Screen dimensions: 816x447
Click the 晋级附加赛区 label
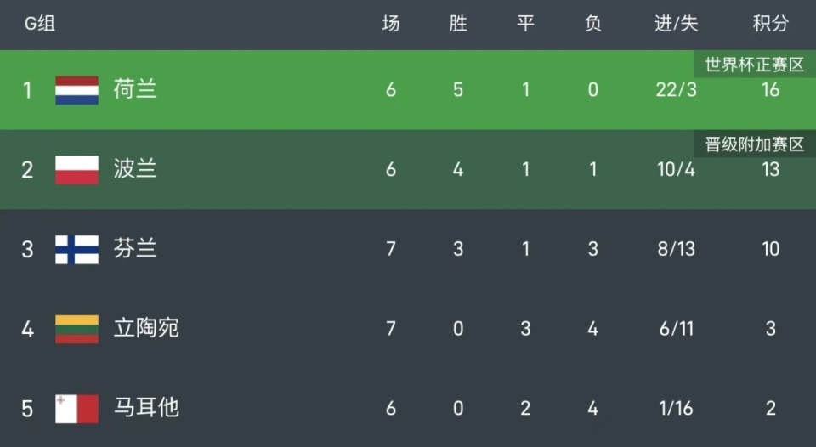[755, 144]
